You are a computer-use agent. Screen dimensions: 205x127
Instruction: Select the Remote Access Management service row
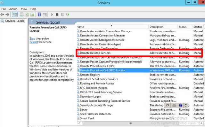coord(140,40)
